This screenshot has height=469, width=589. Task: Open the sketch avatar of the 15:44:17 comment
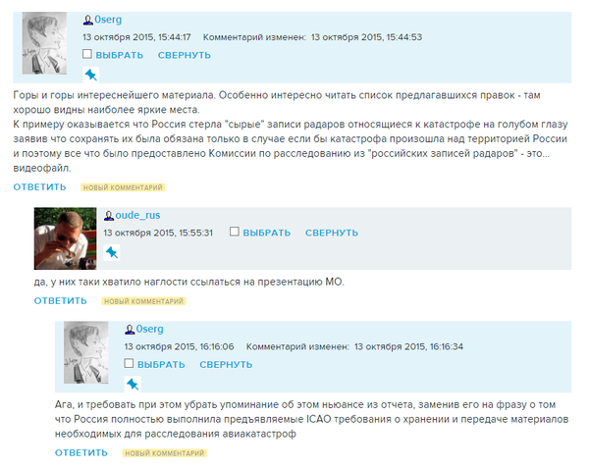click(44, 43)
